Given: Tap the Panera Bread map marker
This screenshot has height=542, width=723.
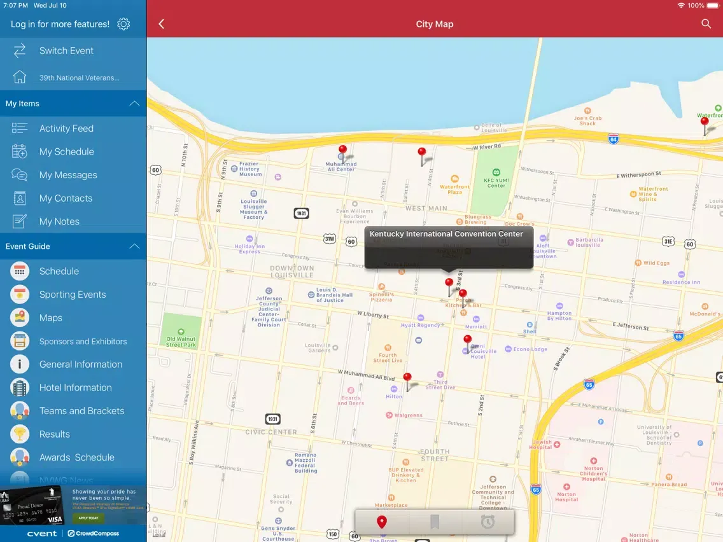Looking at the screenshot, I should (669, 477).
